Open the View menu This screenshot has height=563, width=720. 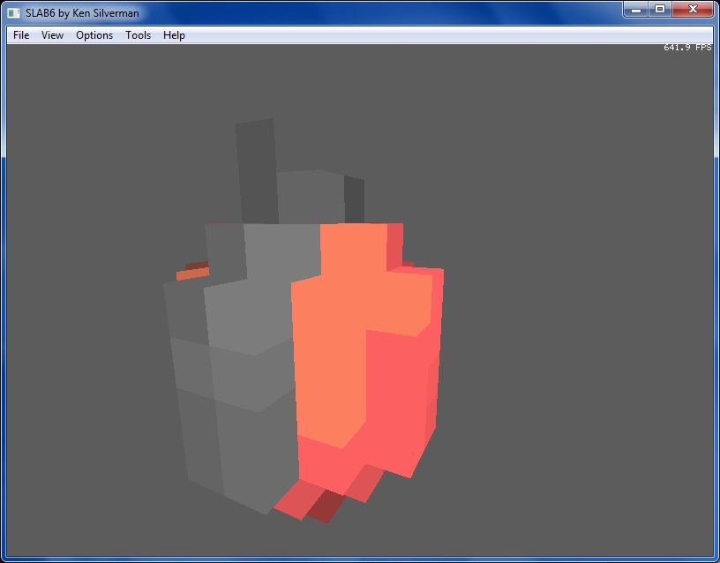52,35
